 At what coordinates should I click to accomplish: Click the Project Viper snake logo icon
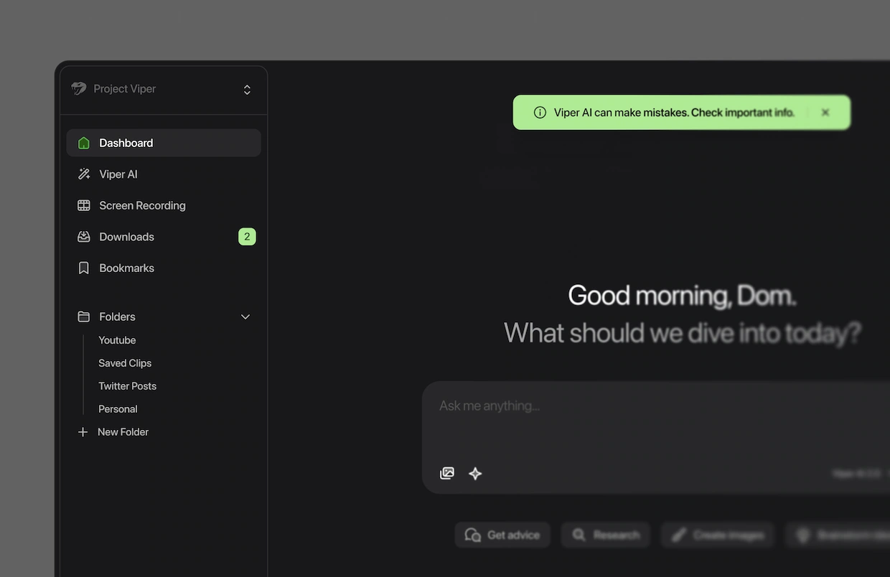click(x=79, y=89)
